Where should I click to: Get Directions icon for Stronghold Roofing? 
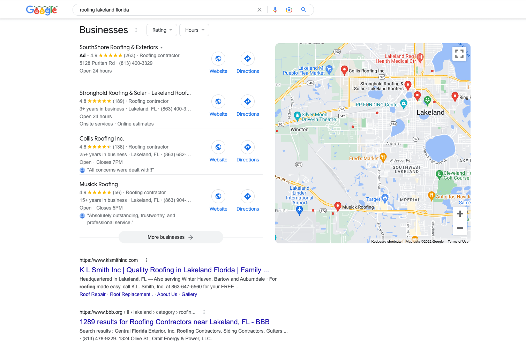click(248, 101)
